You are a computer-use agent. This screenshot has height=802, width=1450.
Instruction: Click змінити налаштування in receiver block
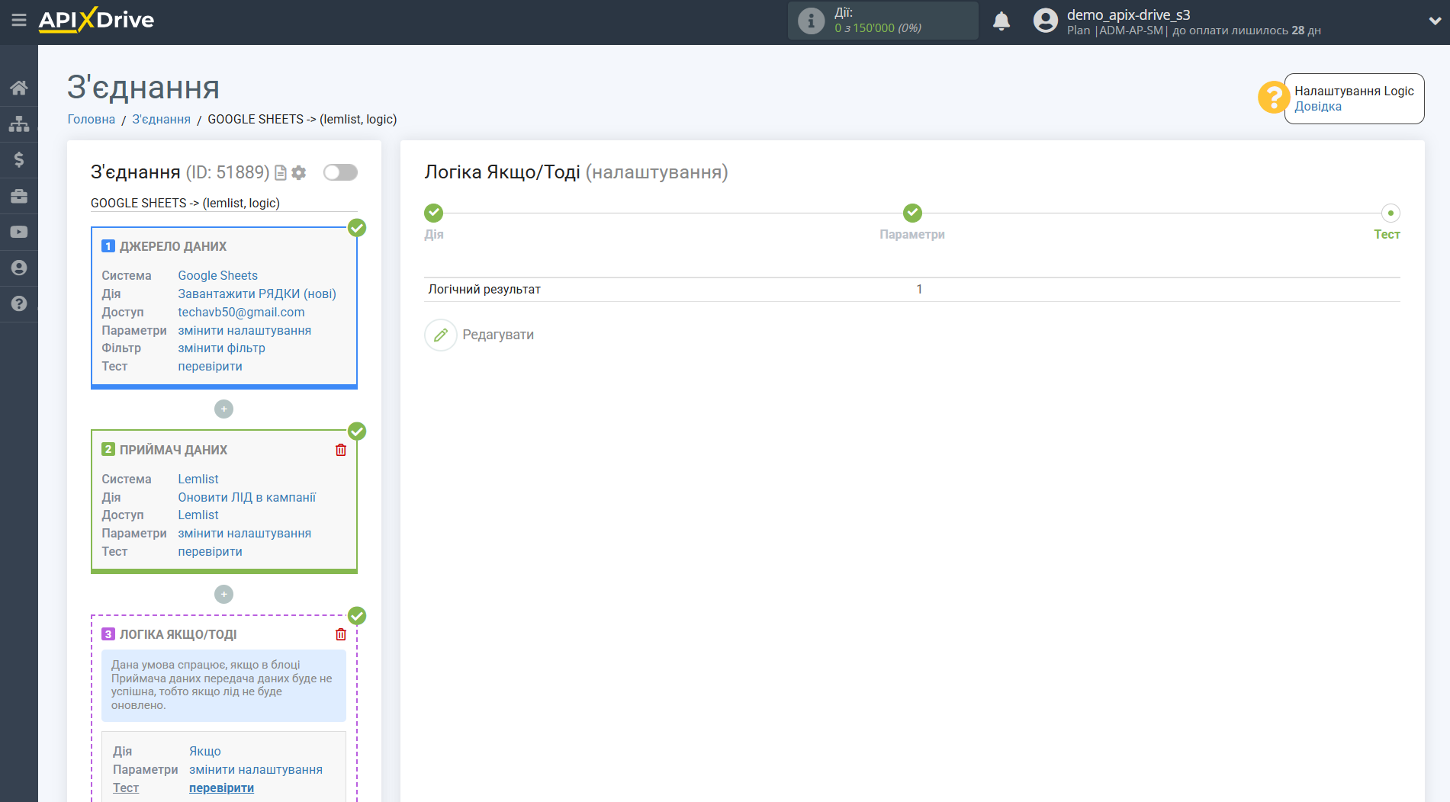245,534
